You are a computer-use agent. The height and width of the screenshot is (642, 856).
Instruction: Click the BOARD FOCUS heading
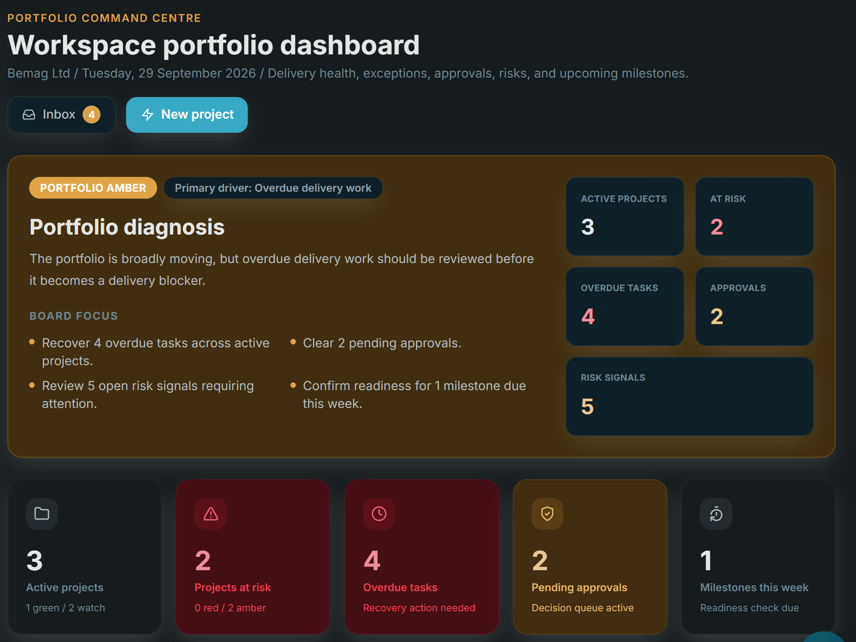pos(74,316)
